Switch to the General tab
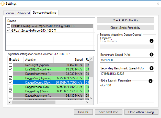The height and width of the screenshot is (118, 161). (x=9, y=13)
